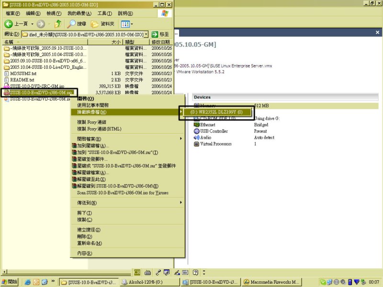This screenshot has width=383, height=287.
Task: Expand the 開啟檔案(H) submenu
Action: (181, 139)
